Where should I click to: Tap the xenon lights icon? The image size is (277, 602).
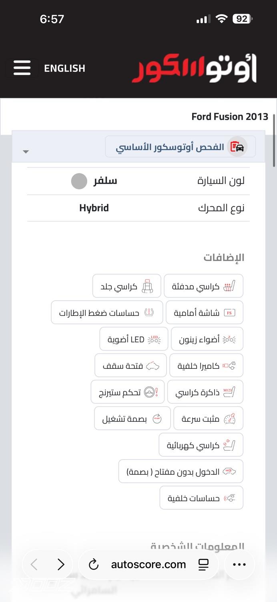[229, 340]
